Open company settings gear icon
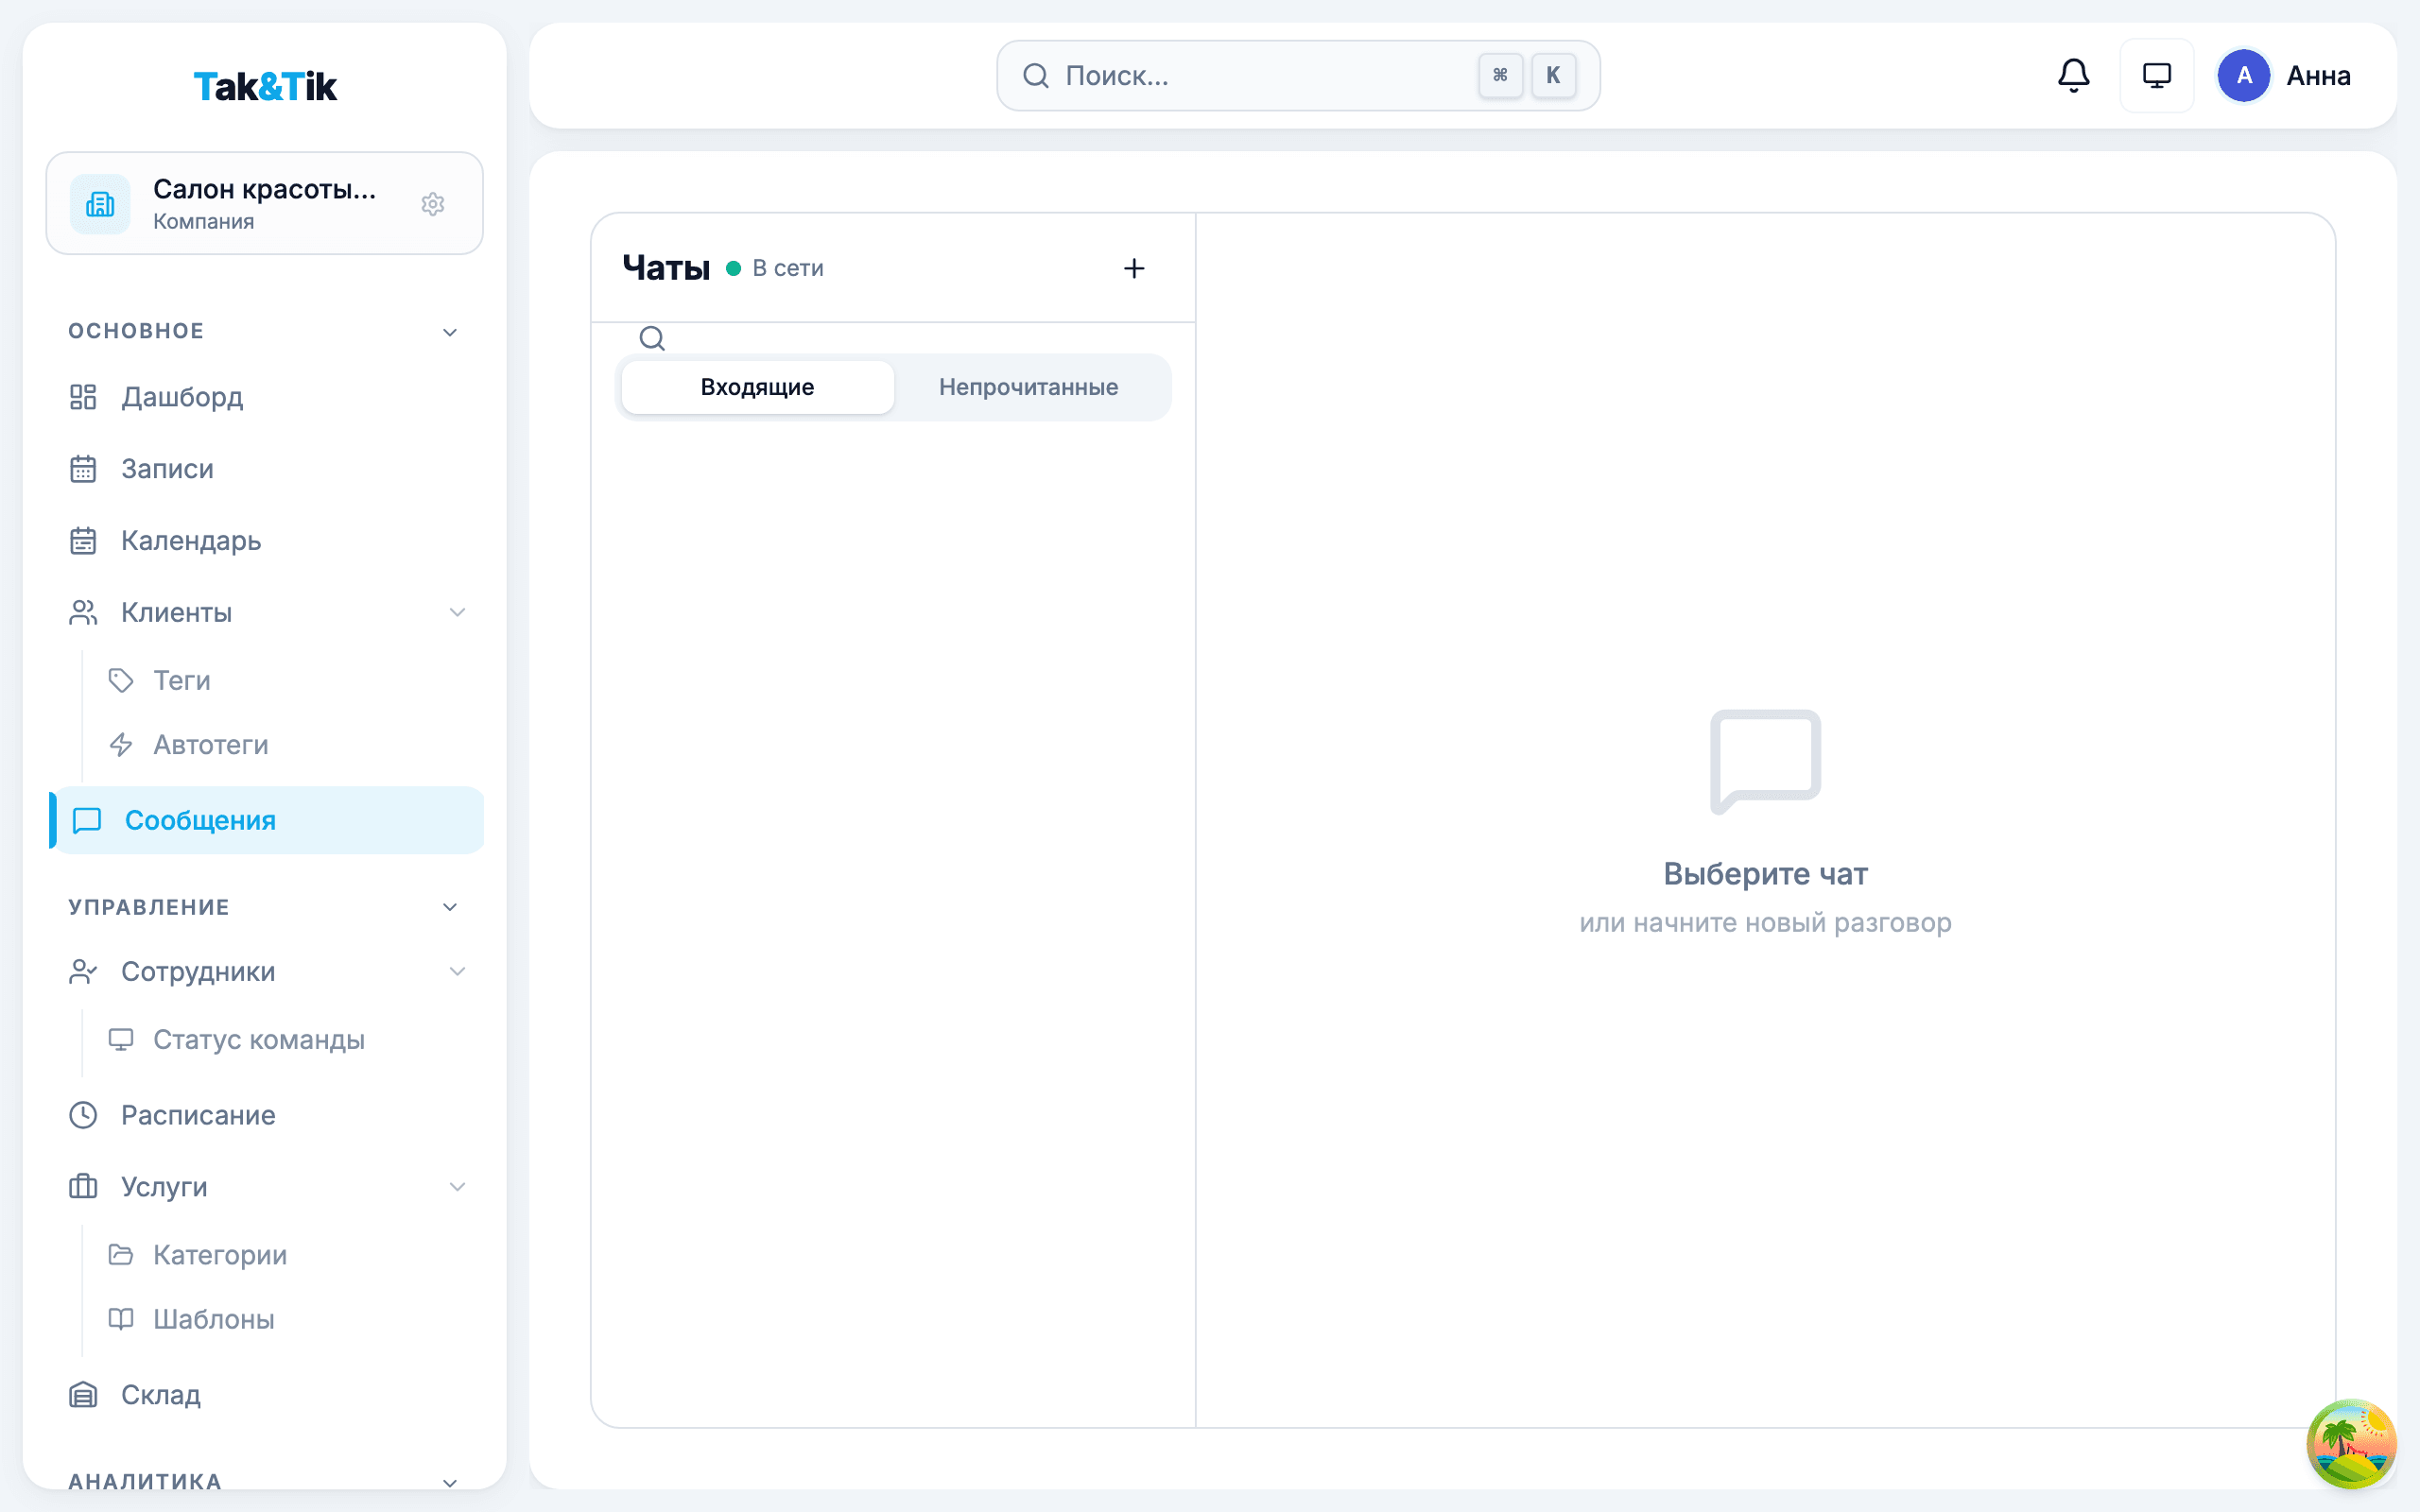This screenshot has height=1512, width=2420. [x=432, y=204]
